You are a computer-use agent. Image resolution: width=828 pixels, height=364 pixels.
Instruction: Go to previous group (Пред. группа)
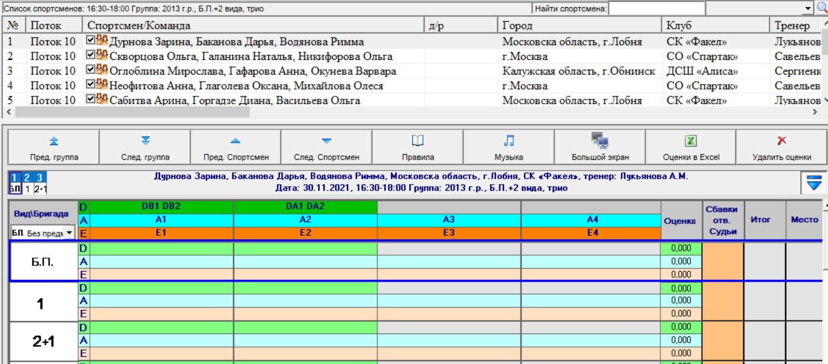point(54,147)
